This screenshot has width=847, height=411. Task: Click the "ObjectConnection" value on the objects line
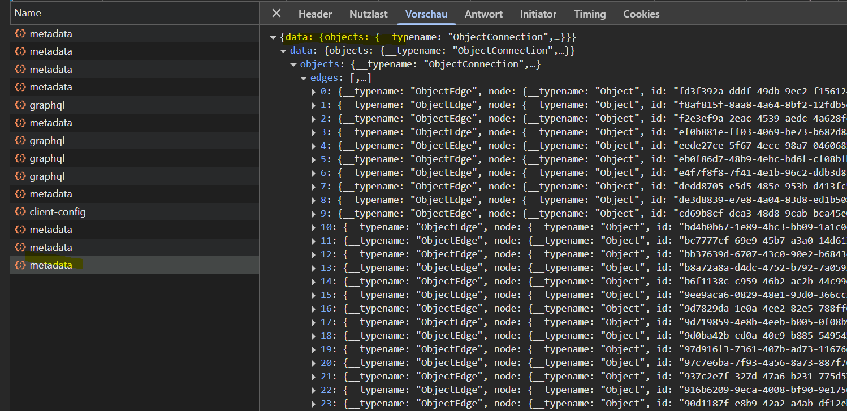coord(474,64)
